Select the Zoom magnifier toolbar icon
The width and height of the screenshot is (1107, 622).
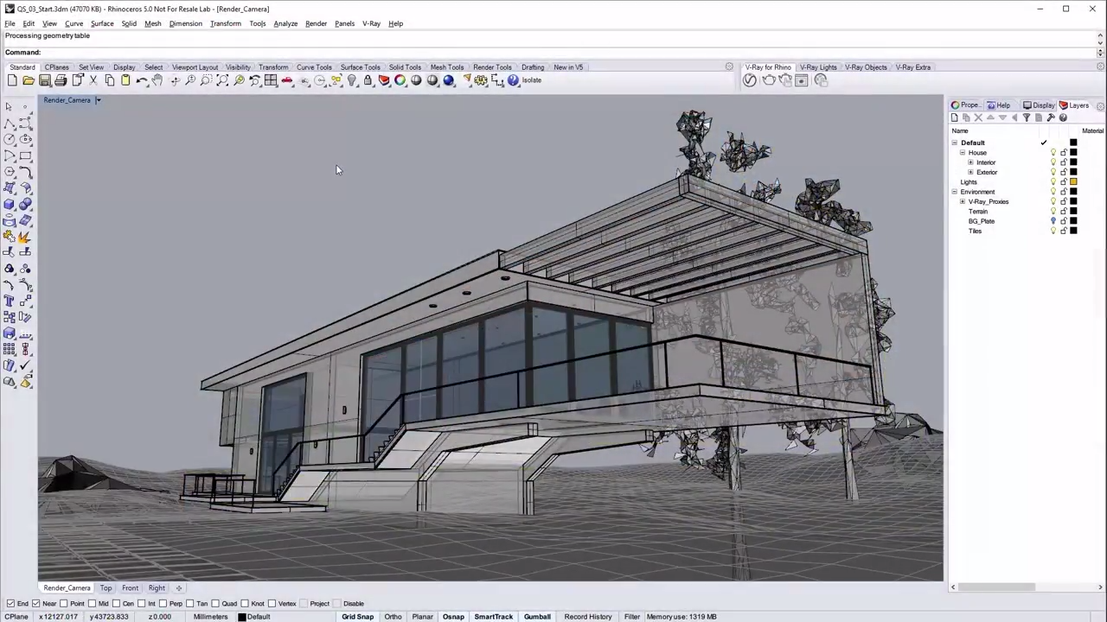(x=189, y=79)
